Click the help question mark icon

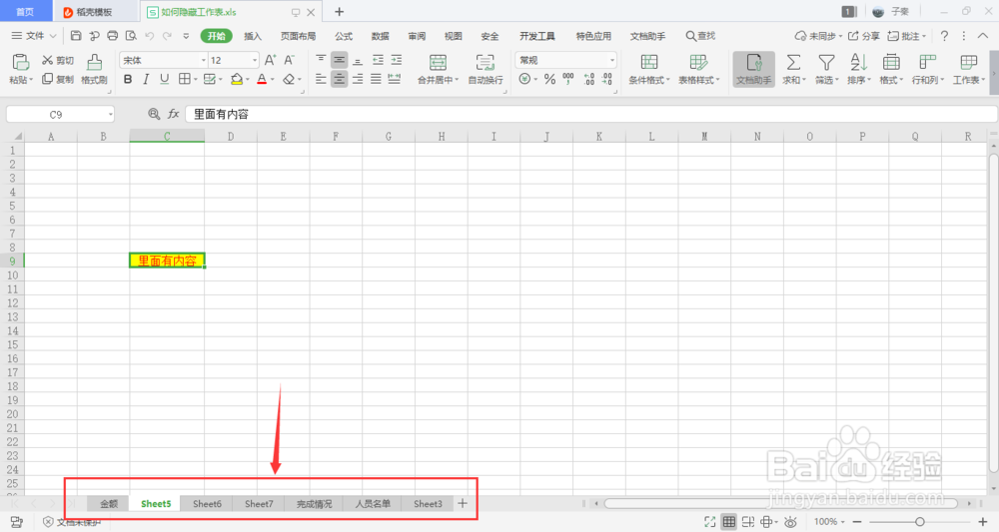(944, 36)
